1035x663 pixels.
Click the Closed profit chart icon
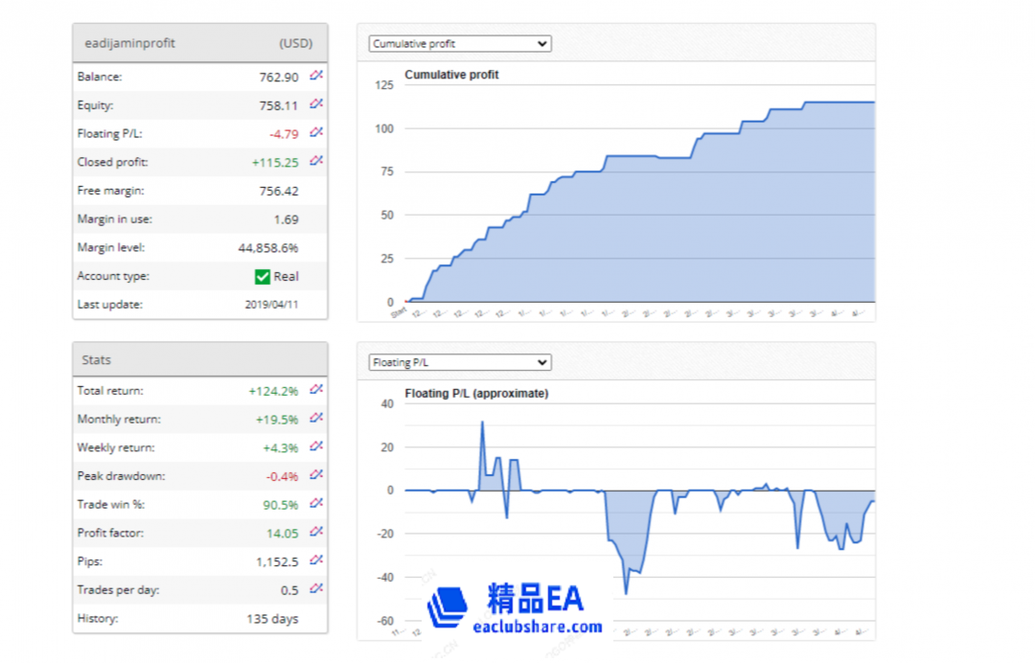pos(316,162)
